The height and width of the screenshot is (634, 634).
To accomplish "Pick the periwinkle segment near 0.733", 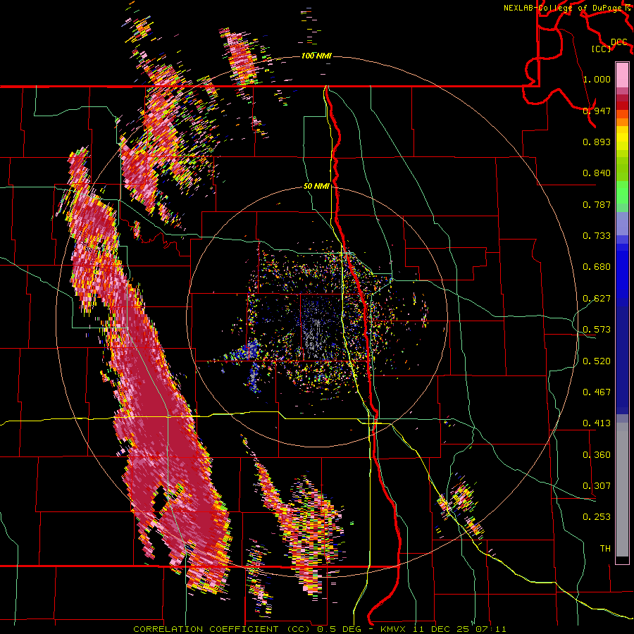I will pyautogui.click(x=622, y=223).
